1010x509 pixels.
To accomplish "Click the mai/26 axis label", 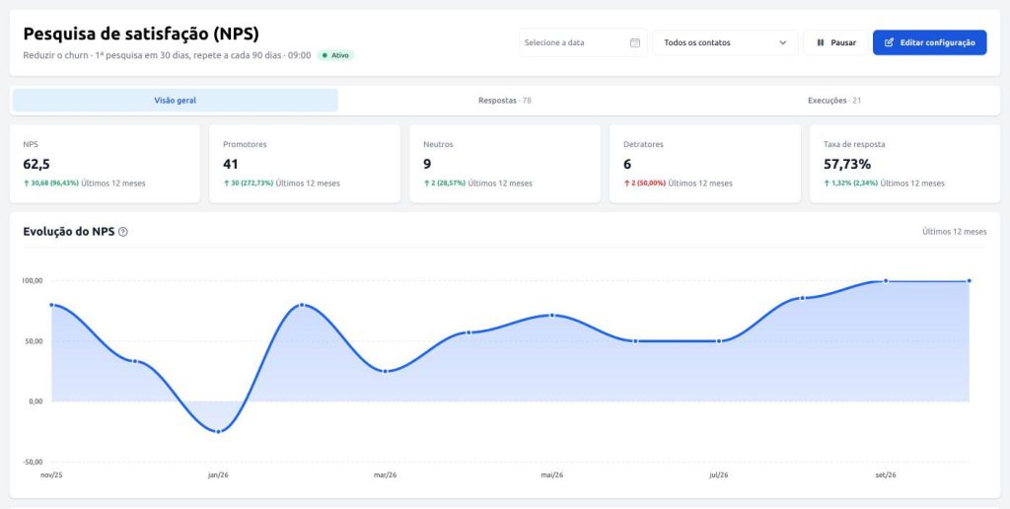I will tap(552, 474).
